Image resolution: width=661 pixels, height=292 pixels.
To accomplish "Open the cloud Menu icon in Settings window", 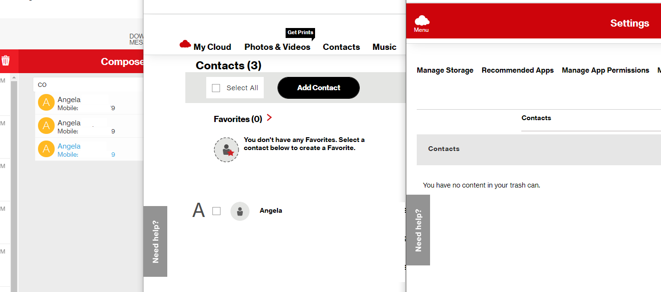I will pos(422,24).
